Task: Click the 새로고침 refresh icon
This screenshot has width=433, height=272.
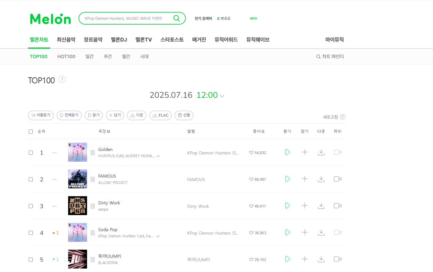Action: pos(343,117)
